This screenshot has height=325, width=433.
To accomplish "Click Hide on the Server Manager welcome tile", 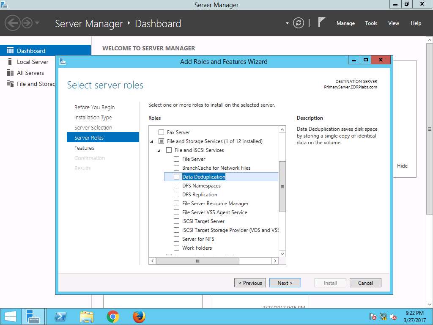I will pos(402,166).
